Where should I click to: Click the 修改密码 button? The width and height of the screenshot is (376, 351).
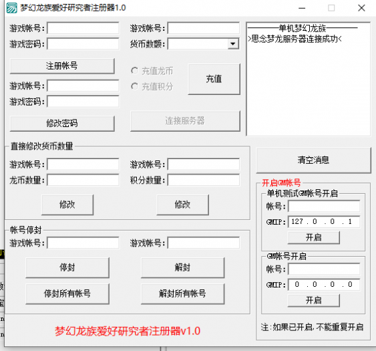pos(62,124)
